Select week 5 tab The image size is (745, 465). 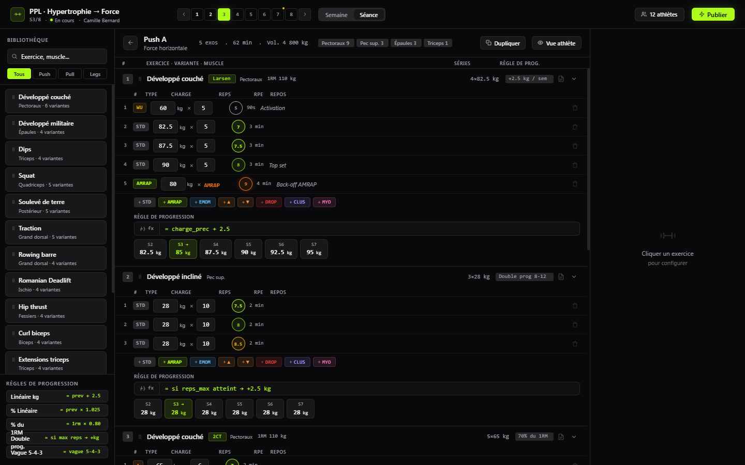point(251,14)
